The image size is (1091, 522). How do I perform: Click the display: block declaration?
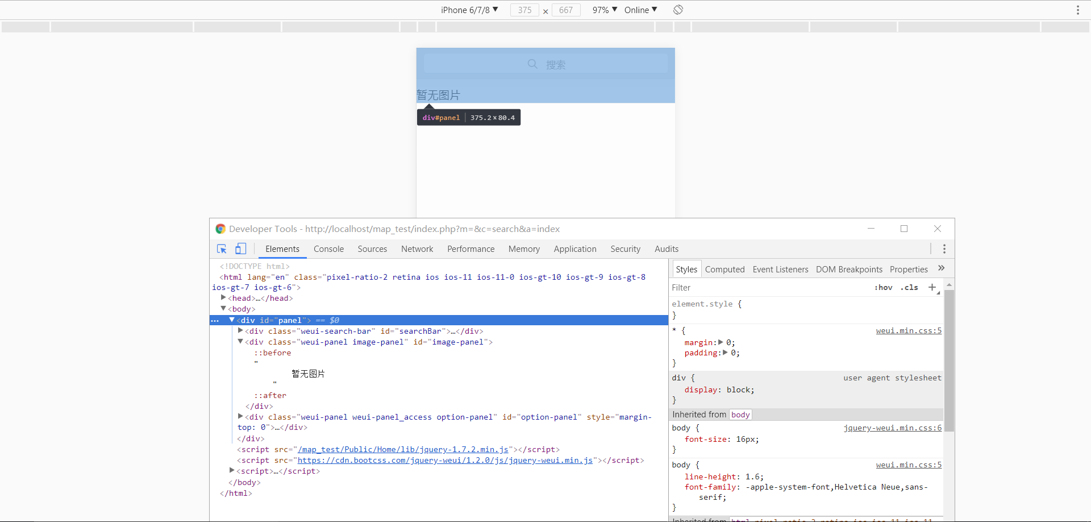tap(719, 390)
